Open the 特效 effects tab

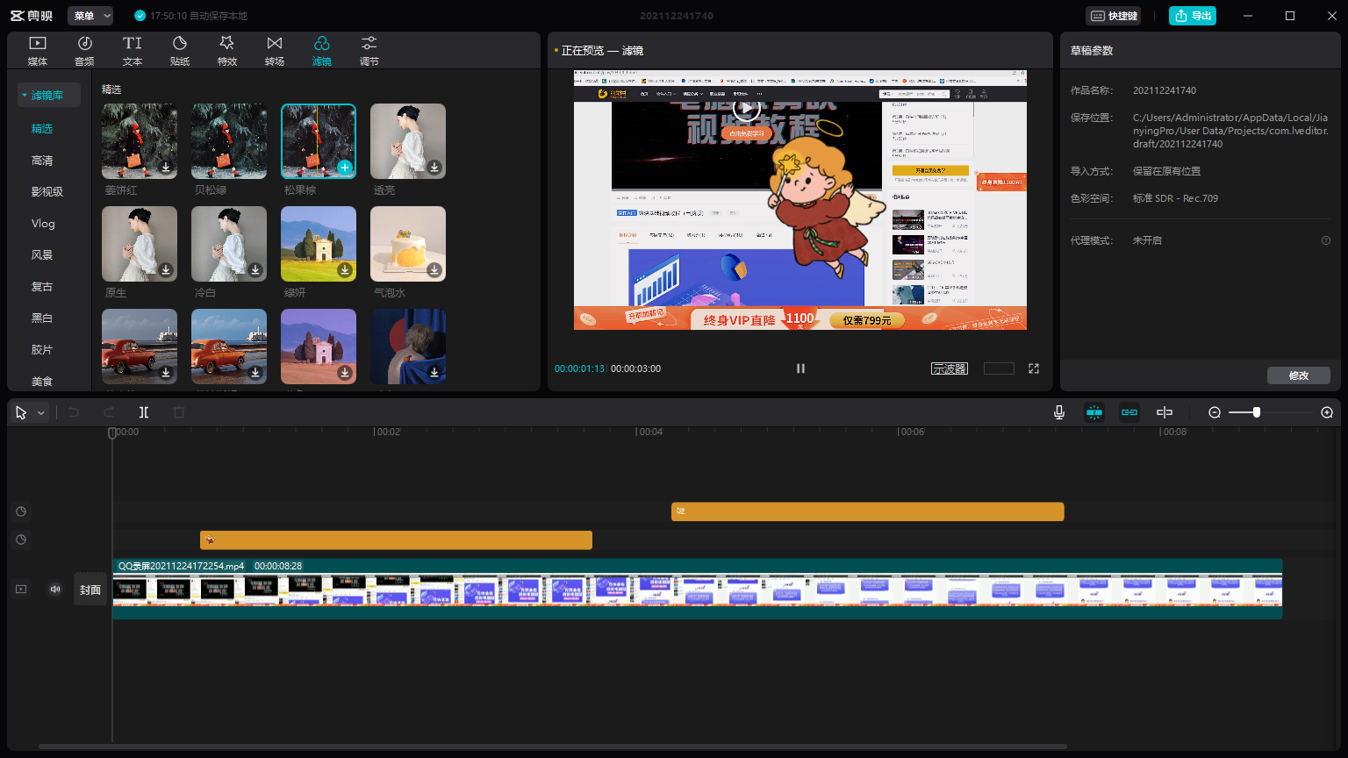click(x=227, y=51)
